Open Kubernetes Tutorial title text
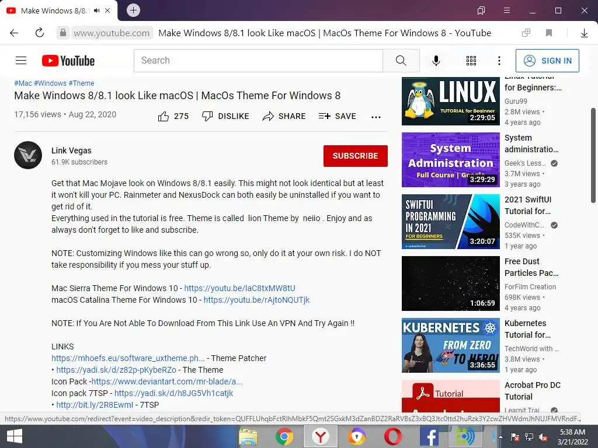This screenshot has width=598, height=448. (x=527, y=329)
